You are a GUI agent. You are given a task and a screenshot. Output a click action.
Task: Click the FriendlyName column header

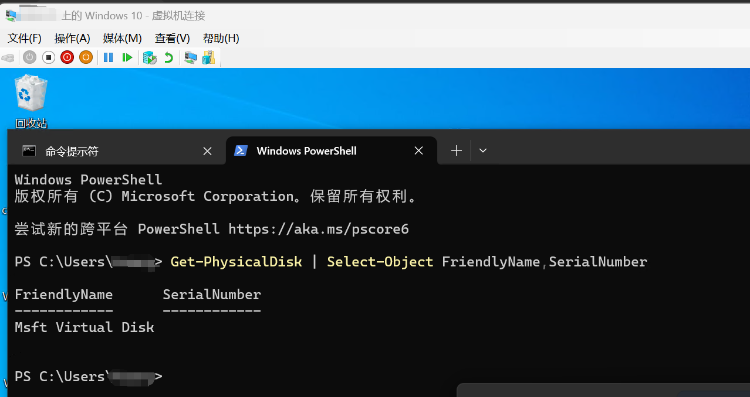pyautogui.click(x=63, y=294)
